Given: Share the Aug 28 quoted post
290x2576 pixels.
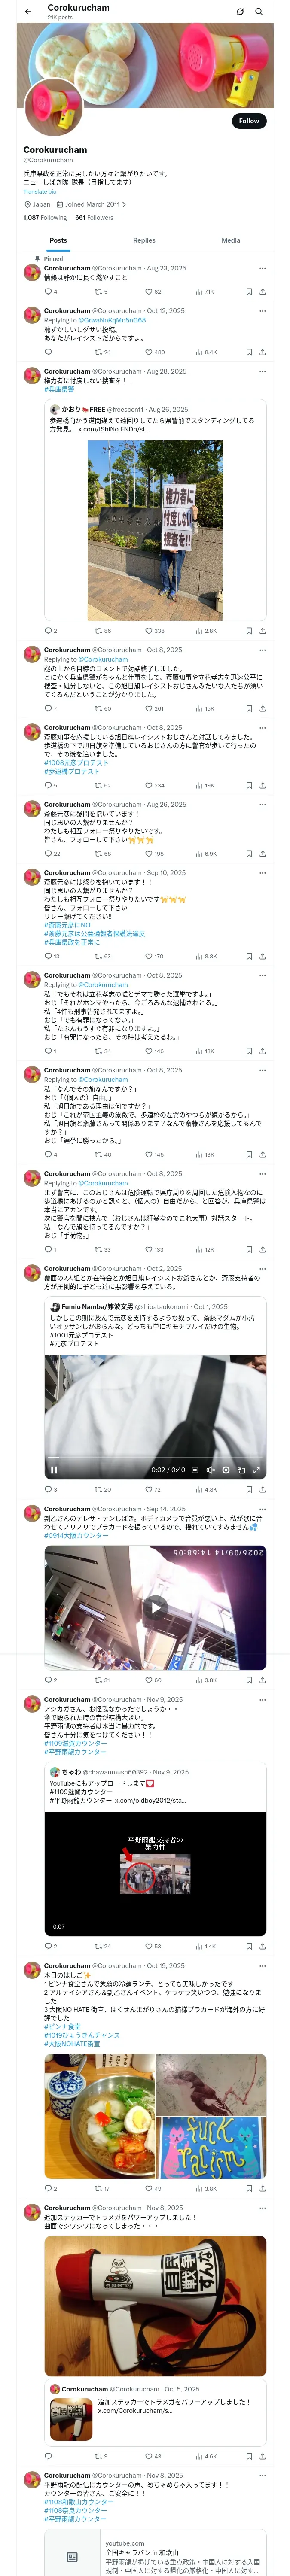Looking at the screenshot, I should [262, 631].
